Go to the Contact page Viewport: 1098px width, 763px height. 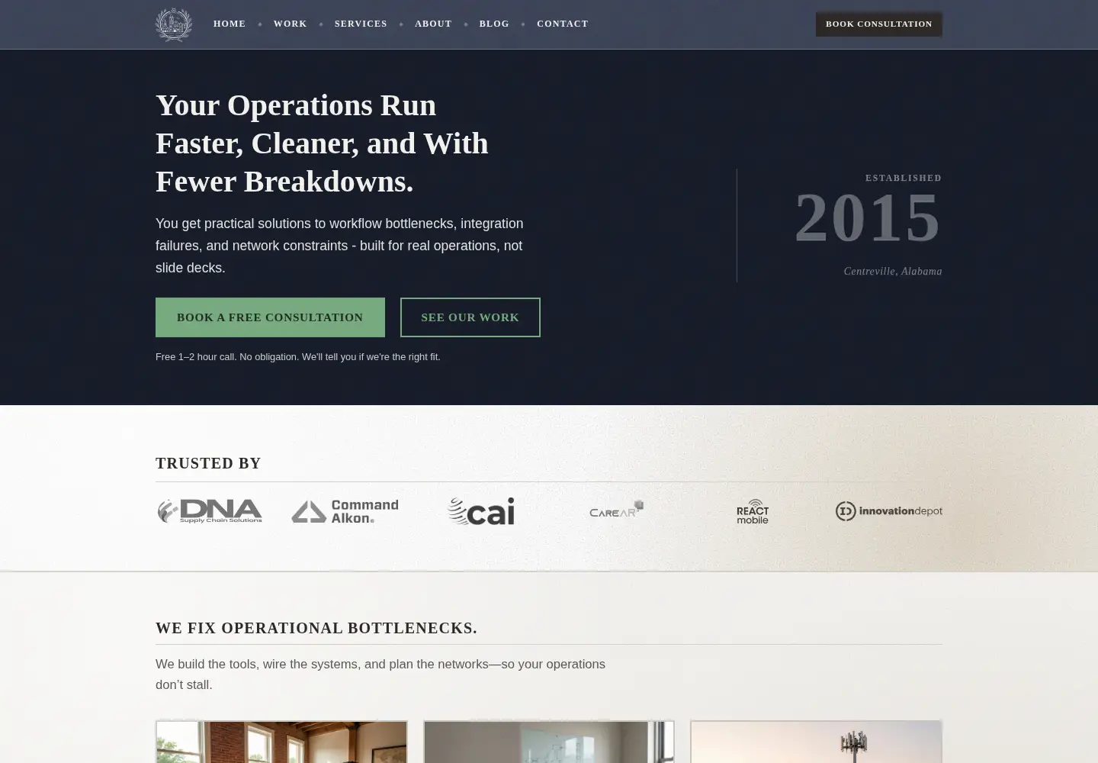(x=563, y=24)
